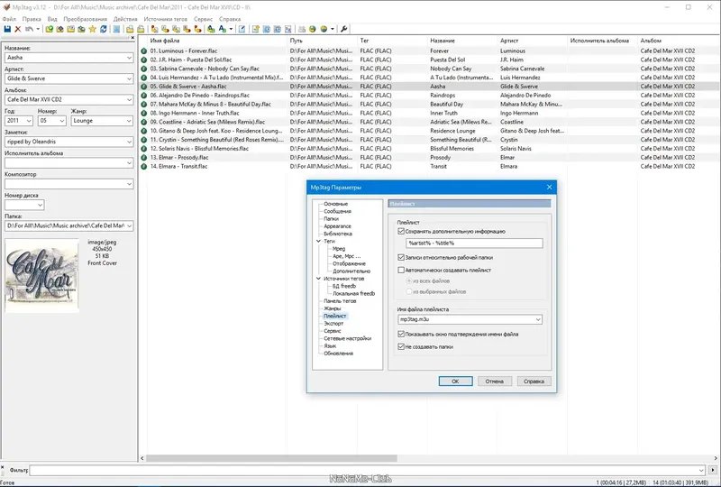Click OK in Параметры dialog
Image resolution: width=721 pixels, height=487 pixels.
[455, 381]
